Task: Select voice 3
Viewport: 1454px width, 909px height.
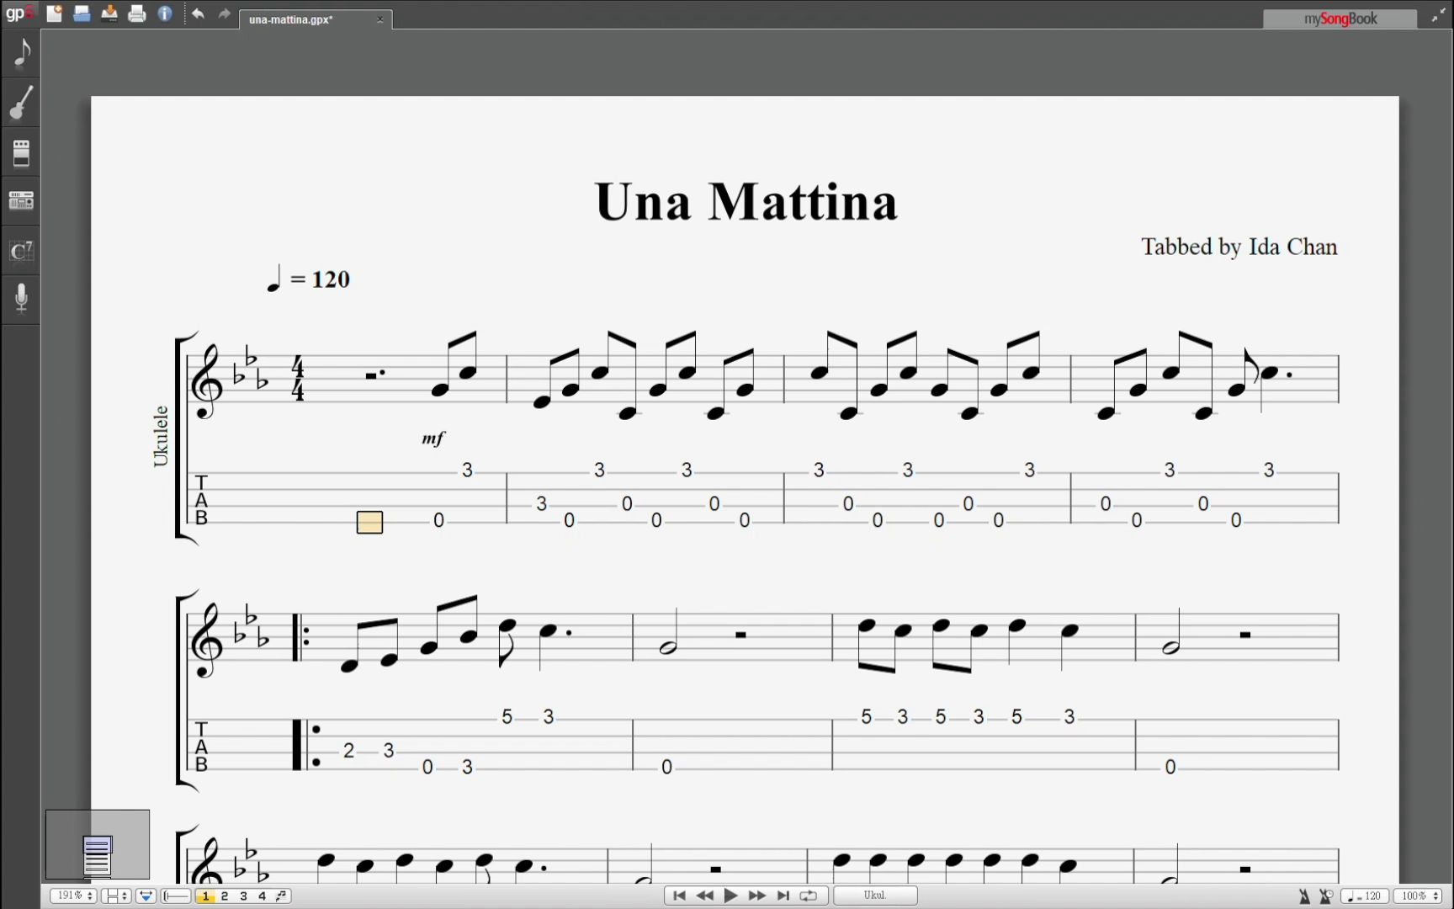Action: pyautogui.click(x=243, y=896)
